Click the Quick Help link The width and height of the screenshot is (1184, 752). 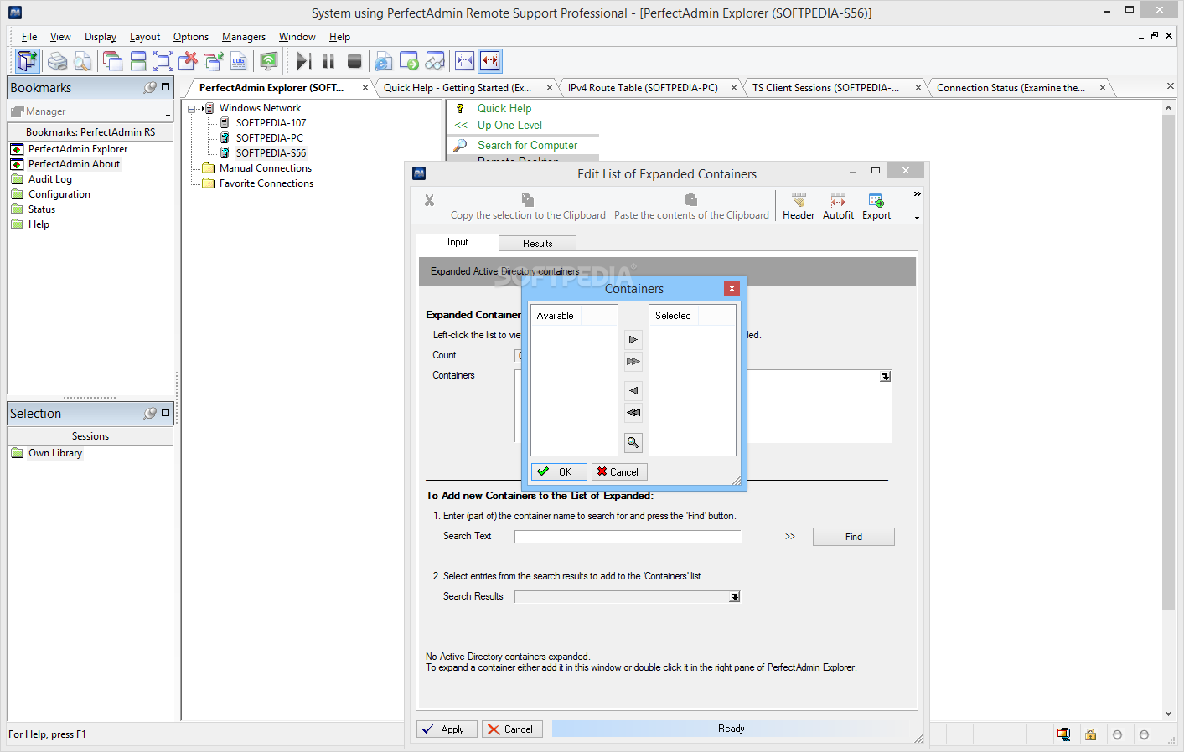pyautogui.click(x=504, y=109)
